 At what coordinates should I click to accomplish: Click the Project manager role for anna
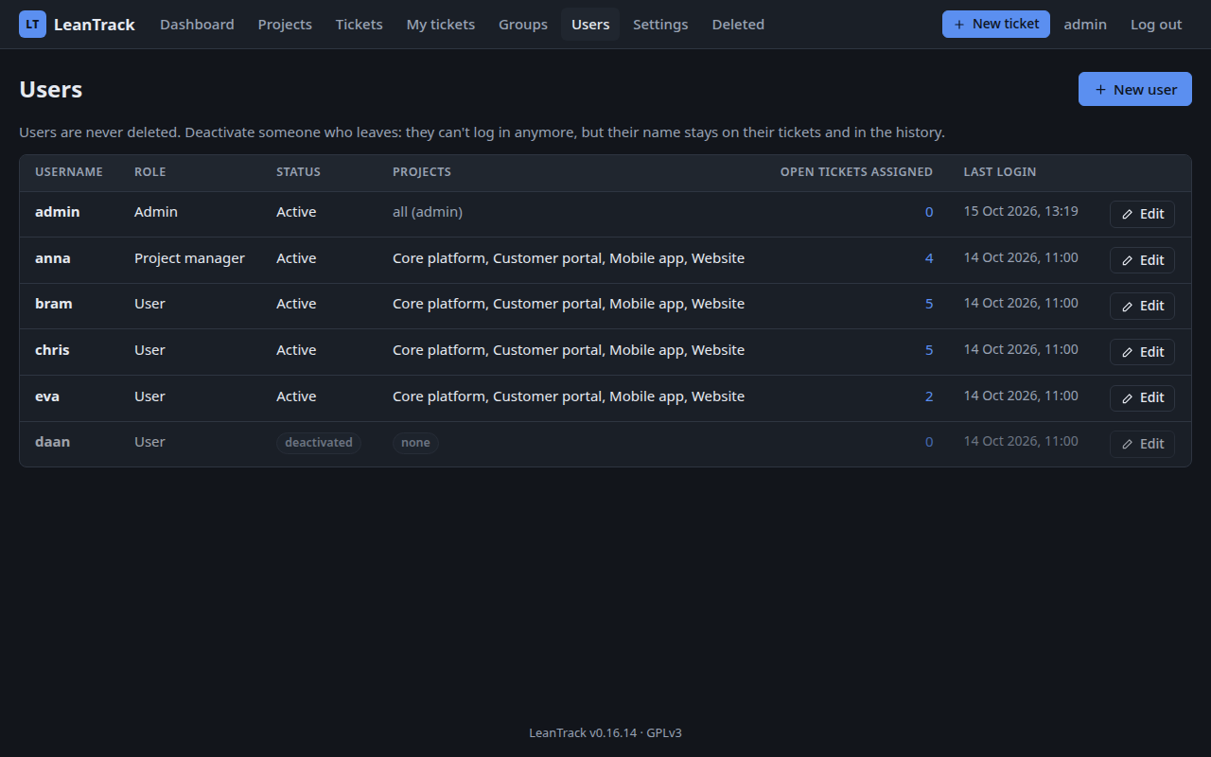point(189,258)
